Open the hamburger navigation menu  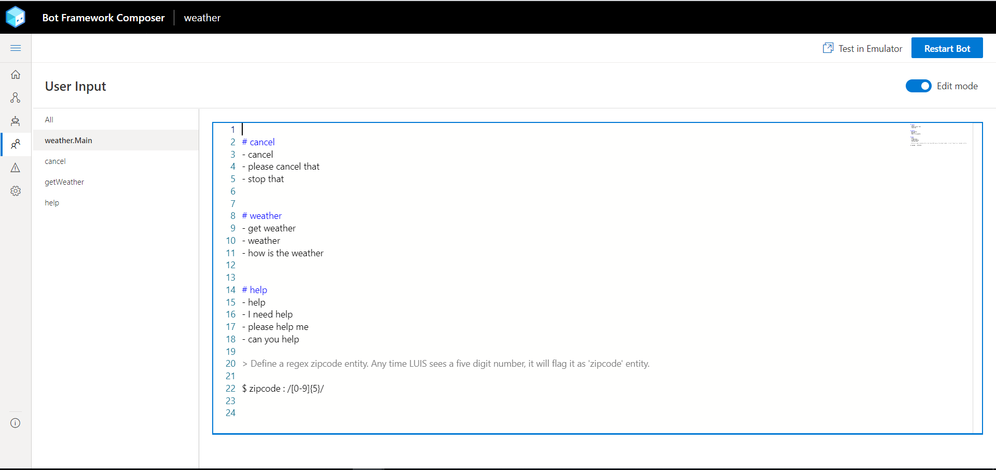point(16,48)
